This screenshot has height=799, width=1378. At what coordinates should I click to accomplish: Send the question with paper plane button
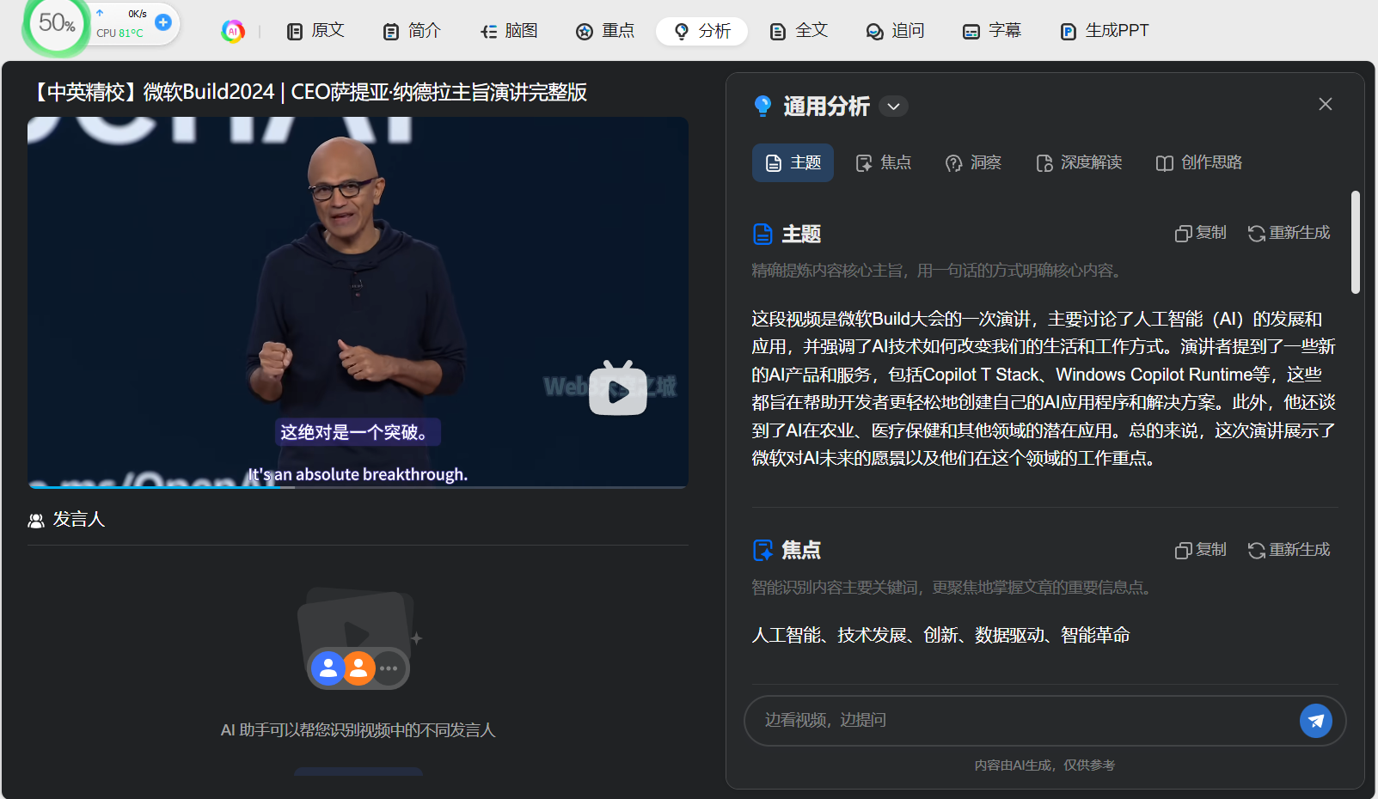point(1315,721)
